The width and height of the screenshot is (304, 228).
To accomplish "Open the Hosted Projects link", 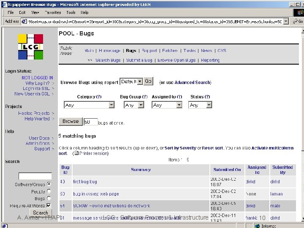I will pyautogui.click(x=34, y=113).
